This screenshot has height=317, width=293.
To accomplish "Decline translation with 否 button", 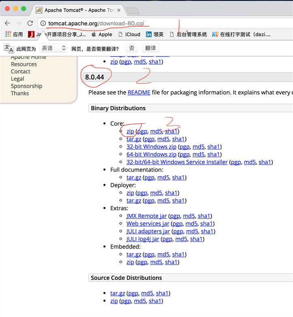I will click(132, 48).
